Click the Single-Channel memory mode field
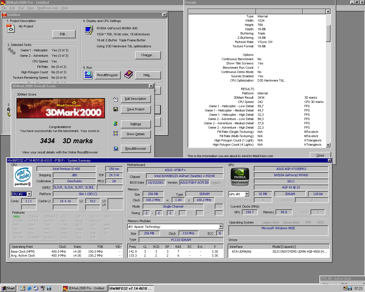The image size is (365, 292). (x=173, y=206)
